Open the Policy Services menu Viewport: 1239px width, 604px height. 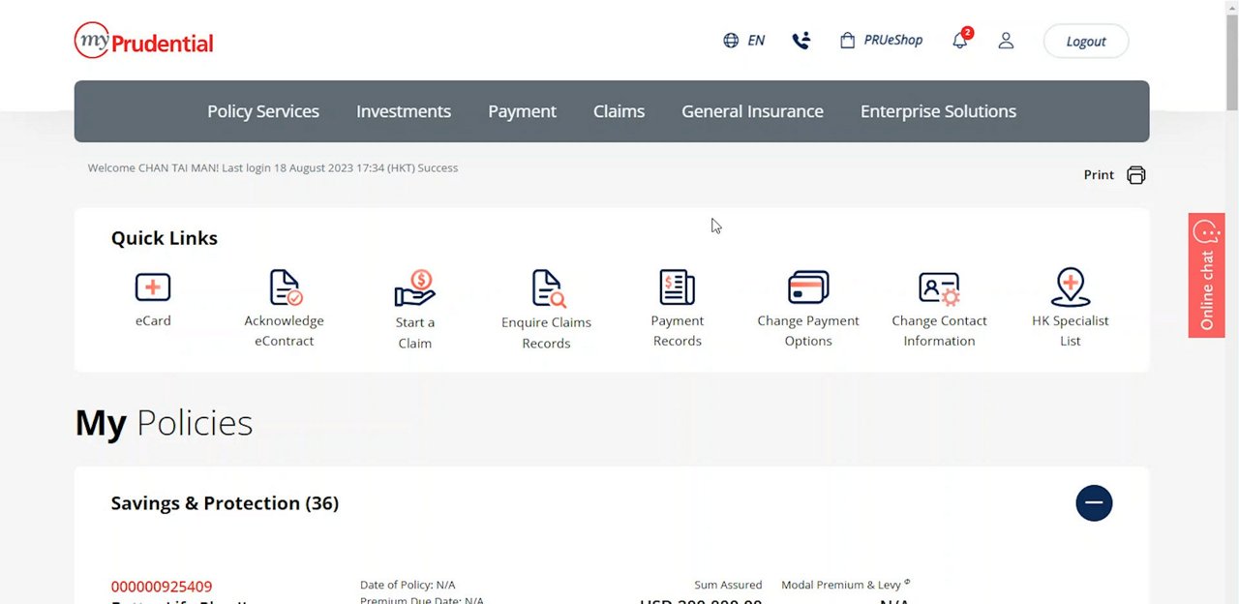click(x=263, y=111)
